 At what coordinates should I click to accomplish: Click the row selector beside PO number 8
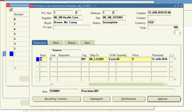pyautogui.click(x=11, y=19)
